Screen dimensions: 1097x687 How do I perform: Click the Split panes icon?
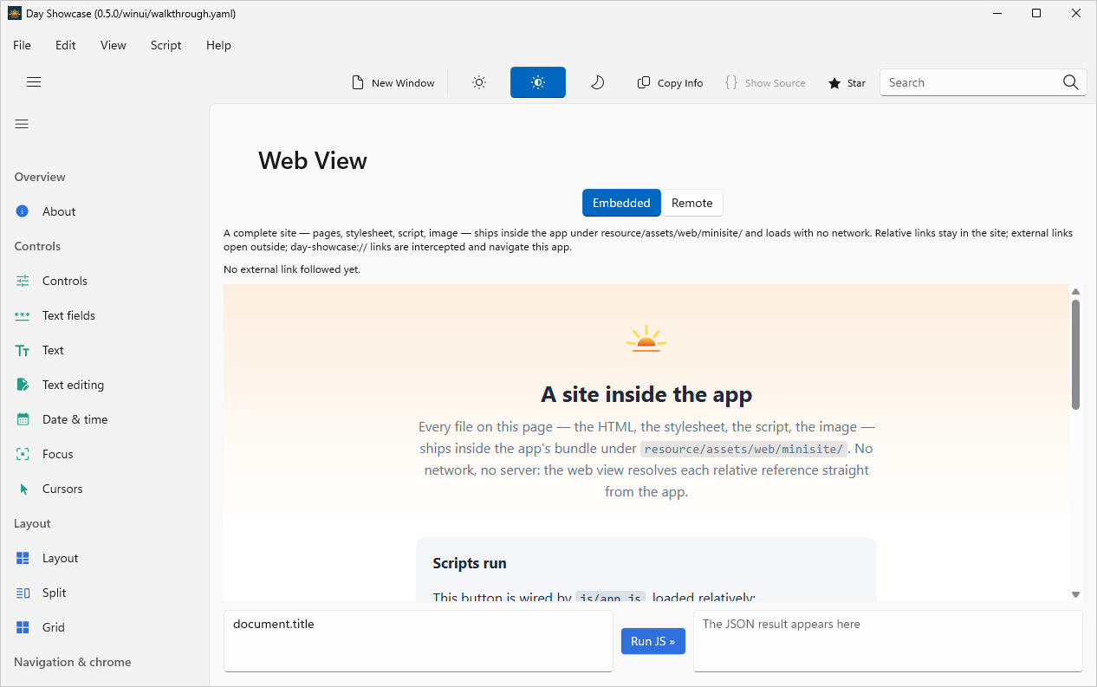click(x=23, y=593)
